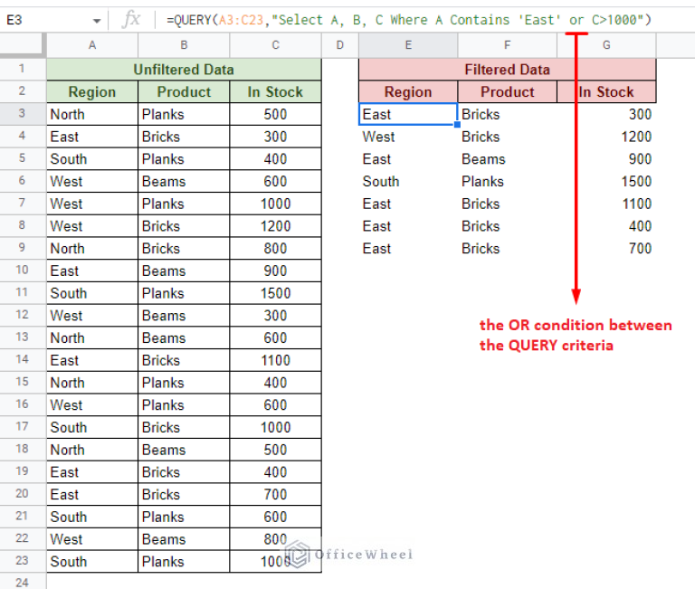Image resolution: width=695 pixels, height=589 pixels.
Task: Select cell G6 with value 1500
Action: tap(605, 181)
